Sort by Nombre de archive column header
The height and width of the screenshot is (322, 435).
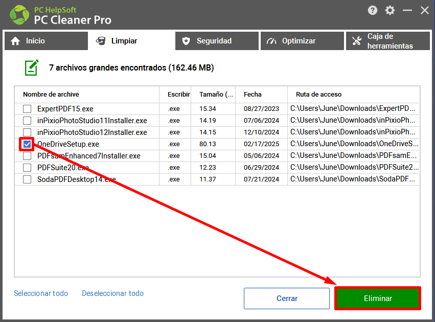[x=87, y=95]
